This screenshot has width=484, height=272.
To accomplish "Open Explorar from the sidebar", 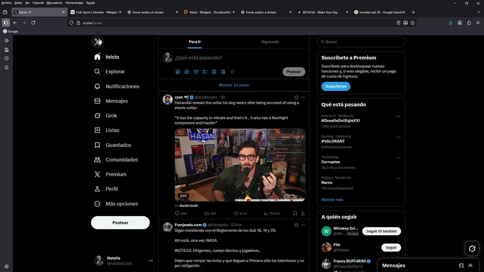I will point(110,71).
